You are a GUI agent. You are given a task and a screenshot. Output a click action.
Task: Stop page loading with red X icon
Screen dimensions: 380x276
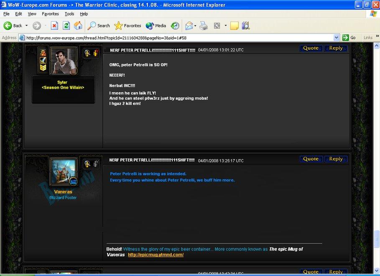[54, 26]
